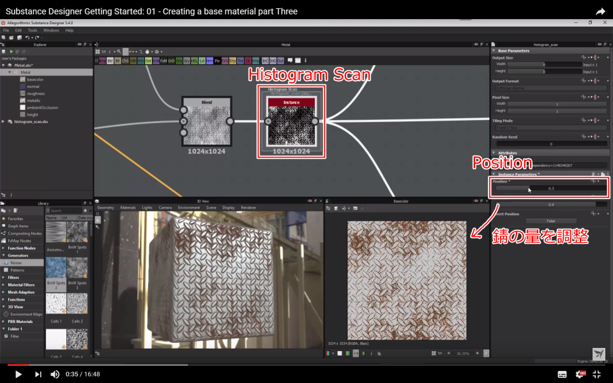Select ambientOcclusion output in Explorer

point(42,107)
